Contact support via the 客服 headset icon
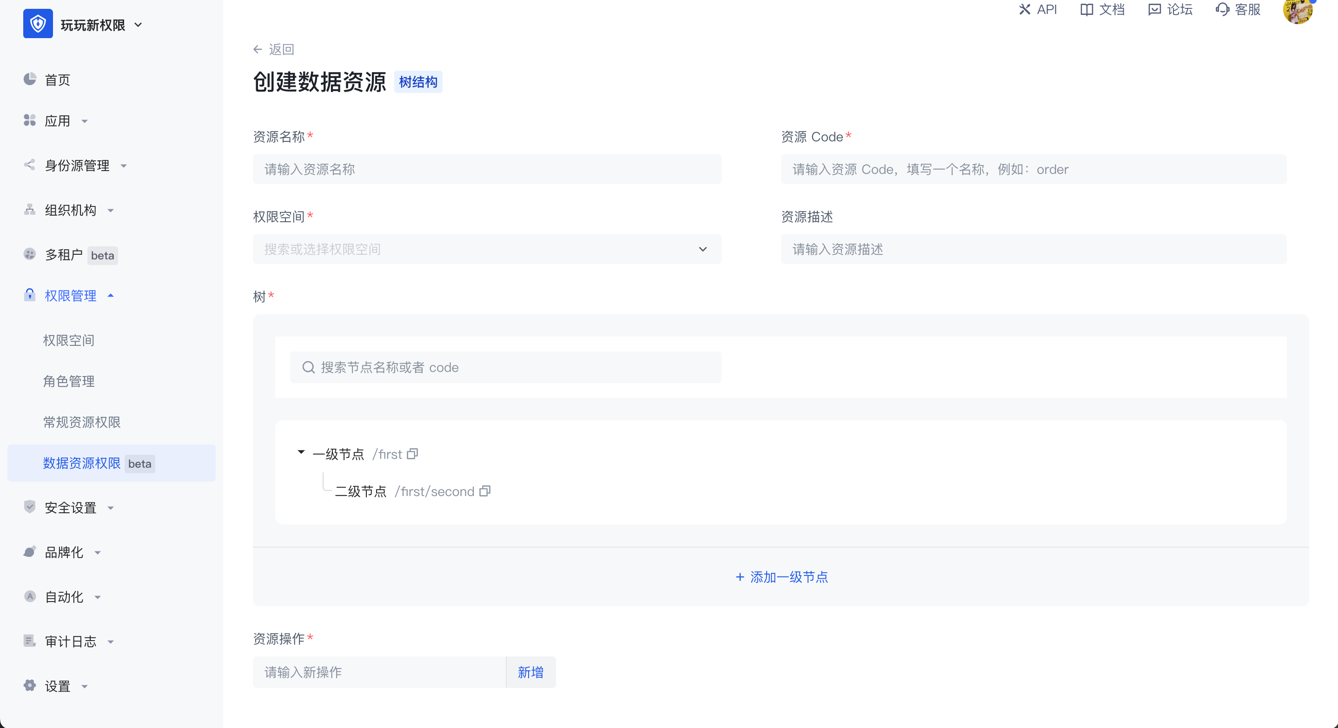This screenshot has height=728, width=1338. pos(1222,9)
